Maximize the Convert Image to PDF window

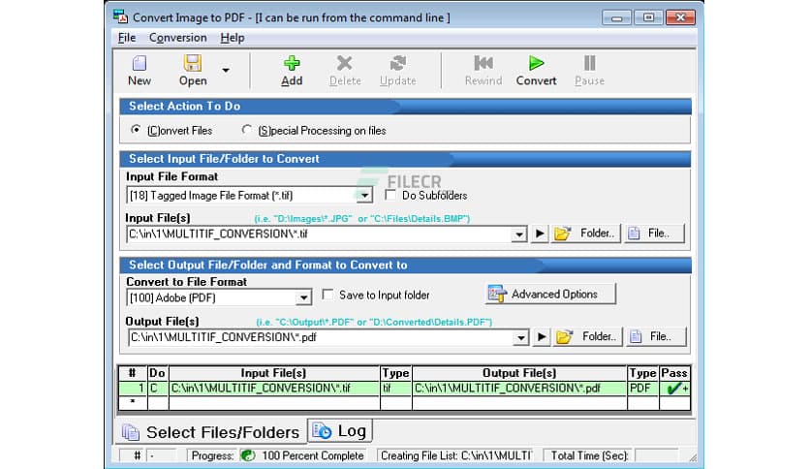pos(648,17)
